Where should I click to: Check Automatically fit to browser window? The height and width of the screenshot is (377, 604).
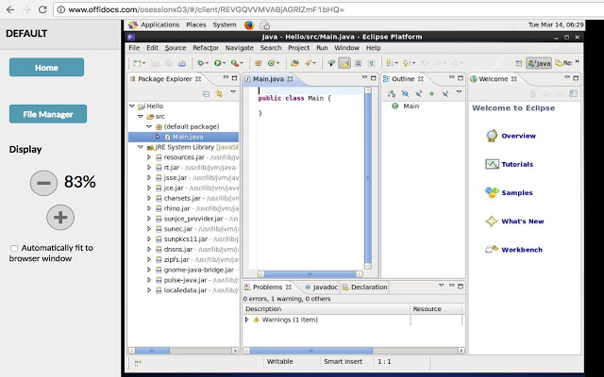pos(14,248)
